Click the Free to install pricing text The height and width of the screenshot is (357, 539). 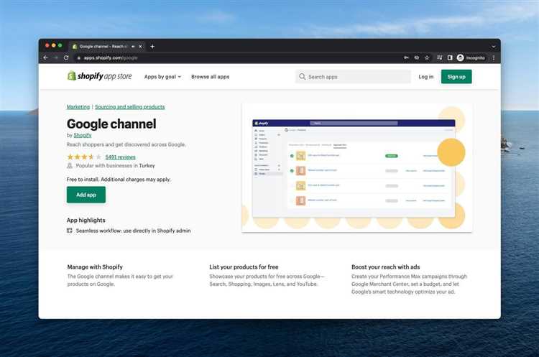(x=119, y=180)
